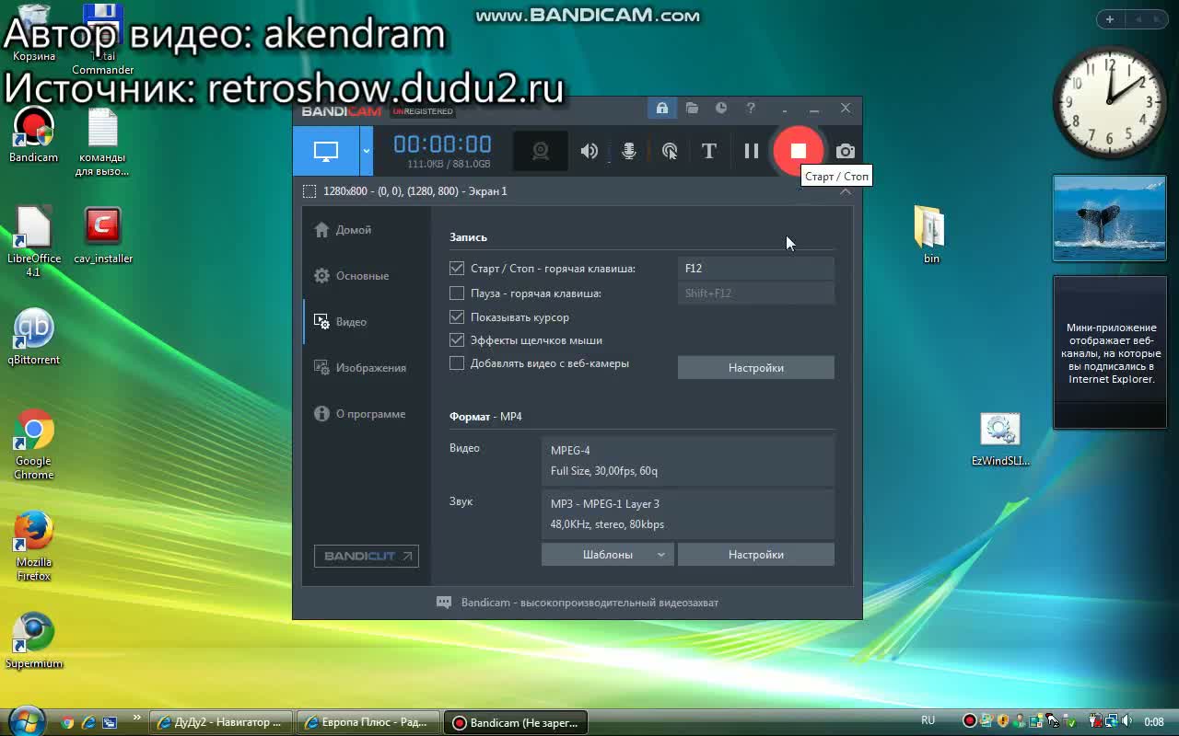Switch to the Bandicam taskbar button

tap(516, 722)
